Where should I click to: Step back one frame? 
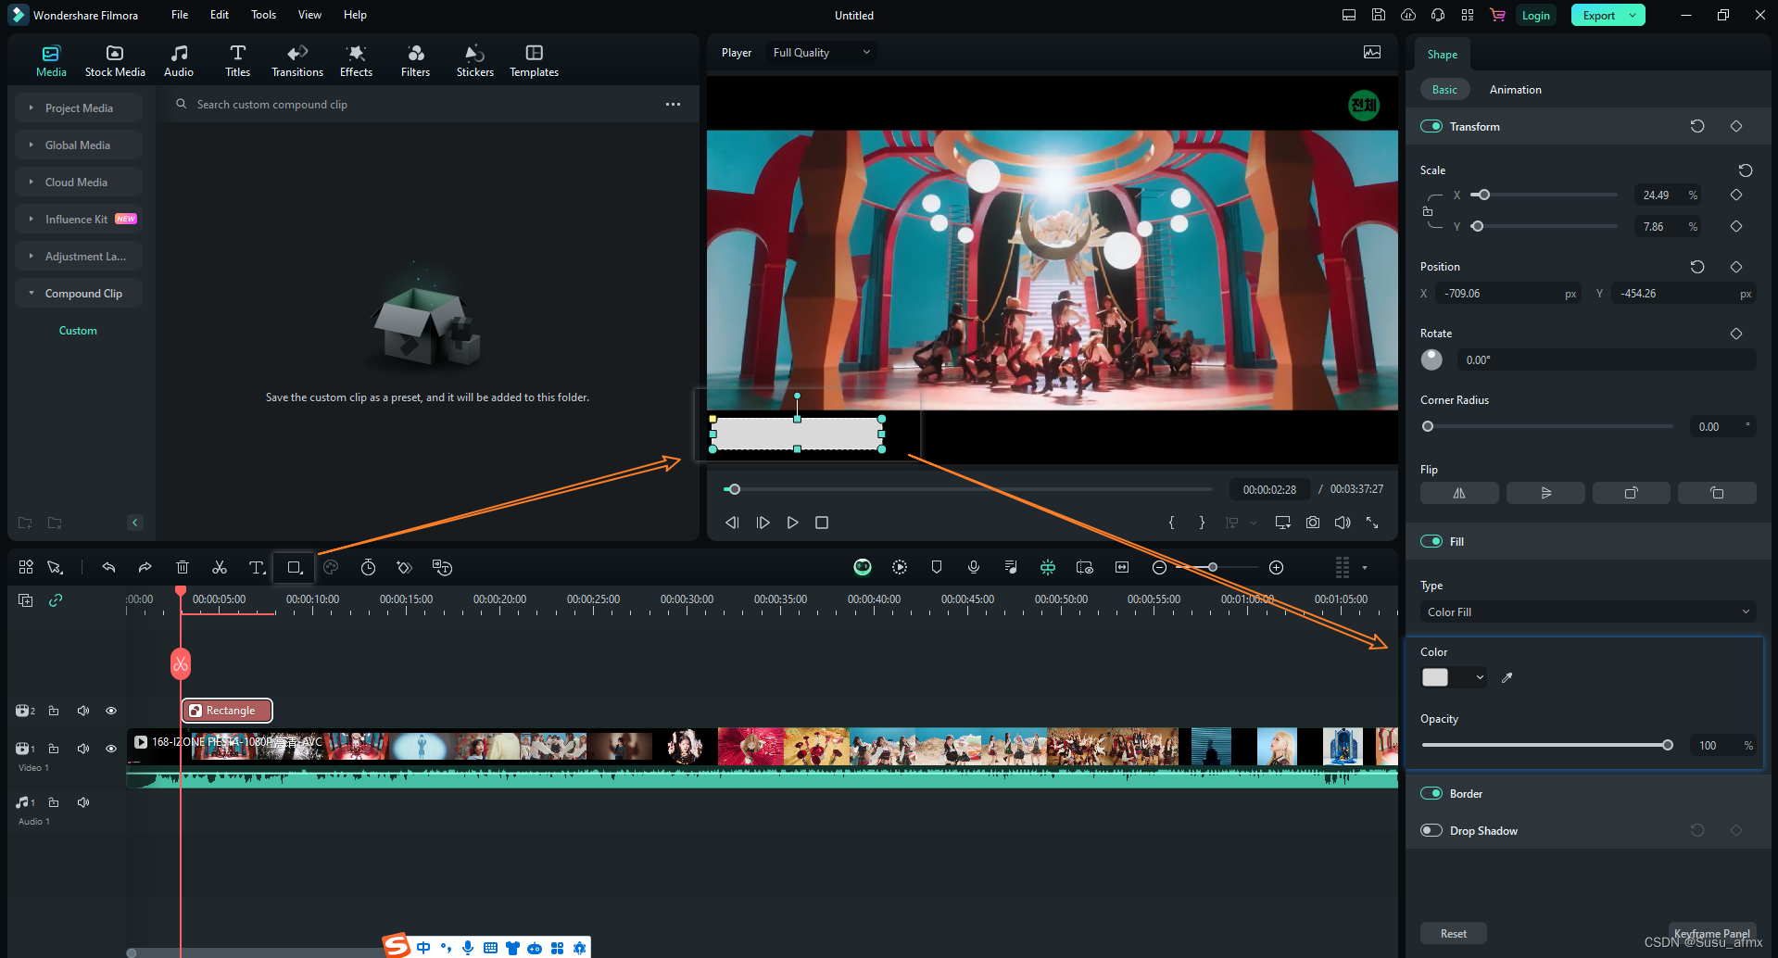point(732,523)
